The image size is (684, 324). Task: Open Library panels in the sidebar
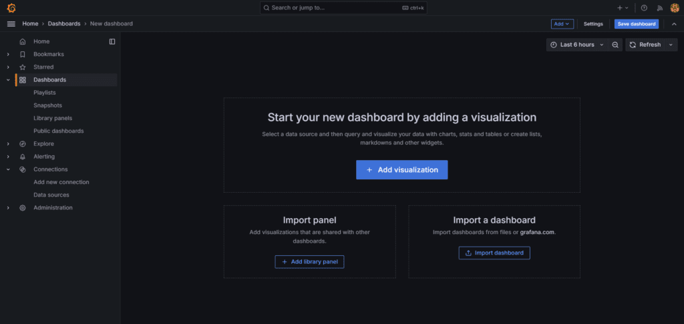(53, 118)
